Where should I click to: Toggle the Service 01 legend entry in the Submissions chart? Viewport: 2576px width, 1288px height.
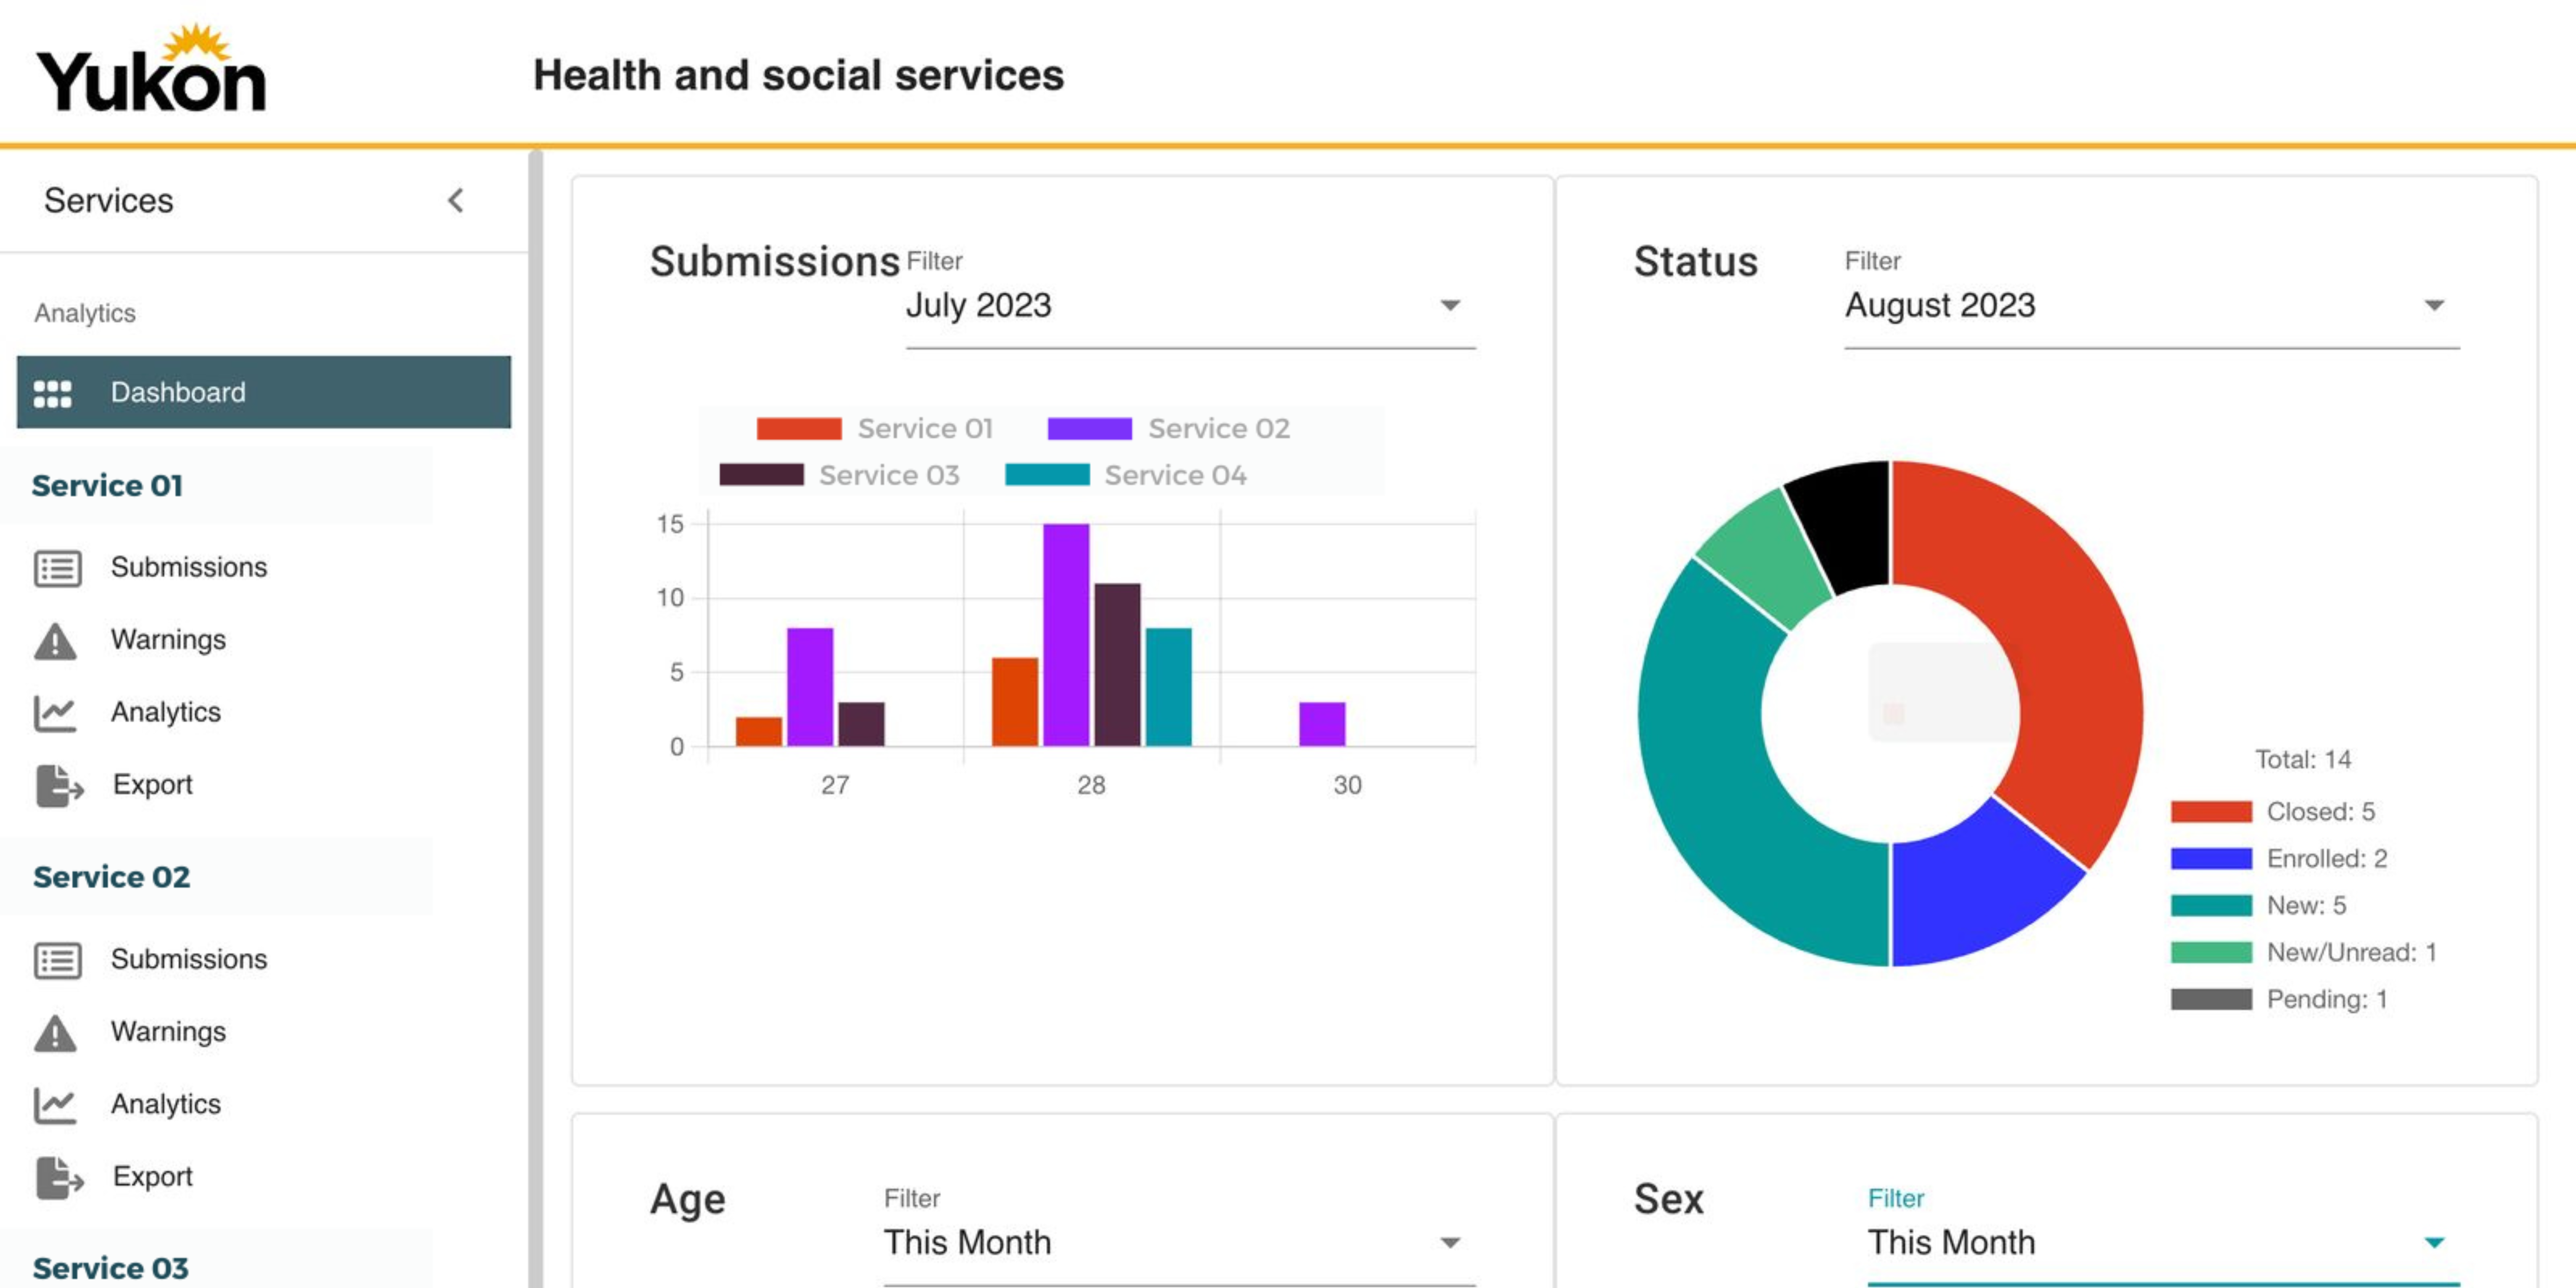pyautogui.click(x=875, y=429)
